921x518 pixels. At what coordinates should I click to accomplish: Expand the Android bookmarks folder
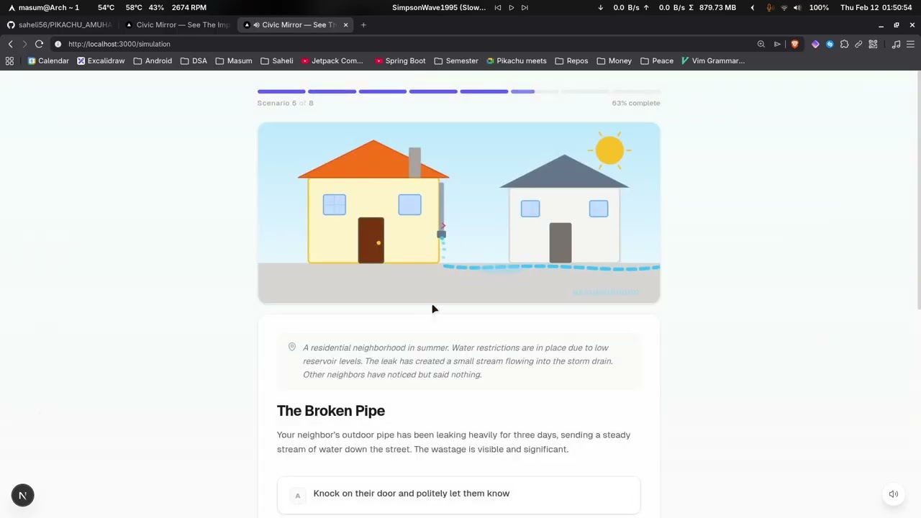click(153, 61)
